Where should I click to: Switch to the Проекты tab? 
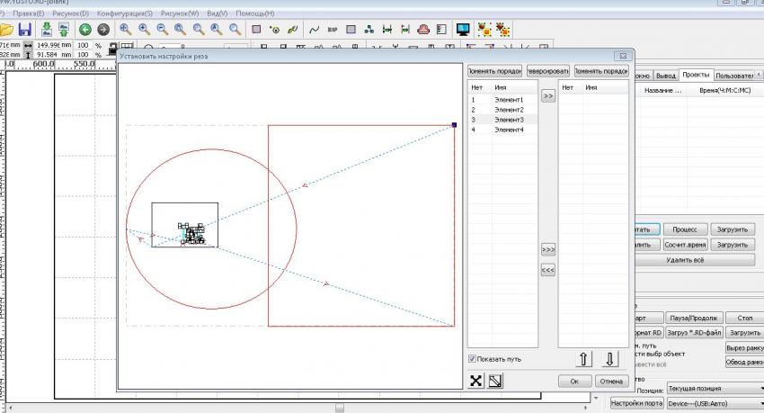click(696, 76)
